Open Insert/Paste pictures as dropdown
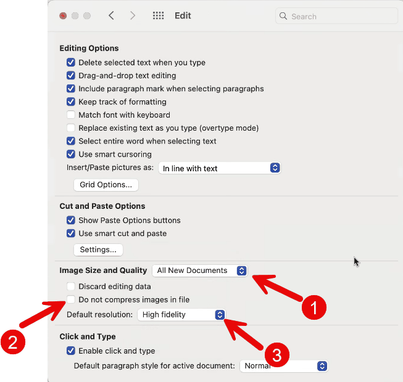403x382 pixels. [220, 168]
